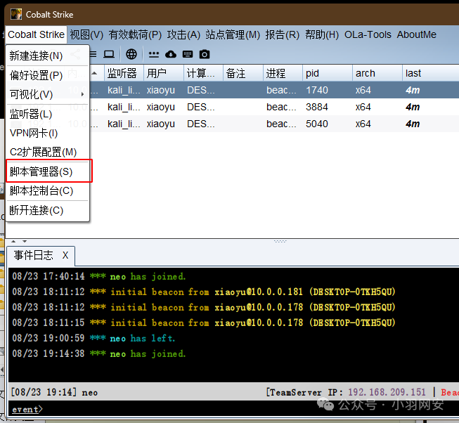Click x64 arch cell of pid 1740 row
The height and width of the screenshot is (423, 459).
[363, 90]
